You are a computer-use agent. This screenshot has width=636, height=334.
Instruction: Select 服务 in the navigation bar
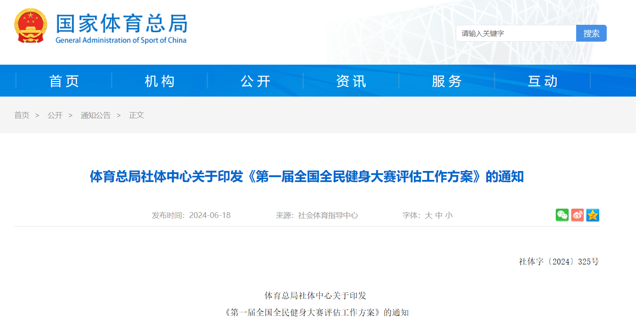click(447, 81)
